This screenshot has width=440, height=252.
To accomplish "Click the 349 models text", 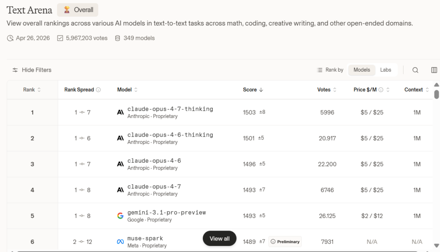I will tap(139, 38).
